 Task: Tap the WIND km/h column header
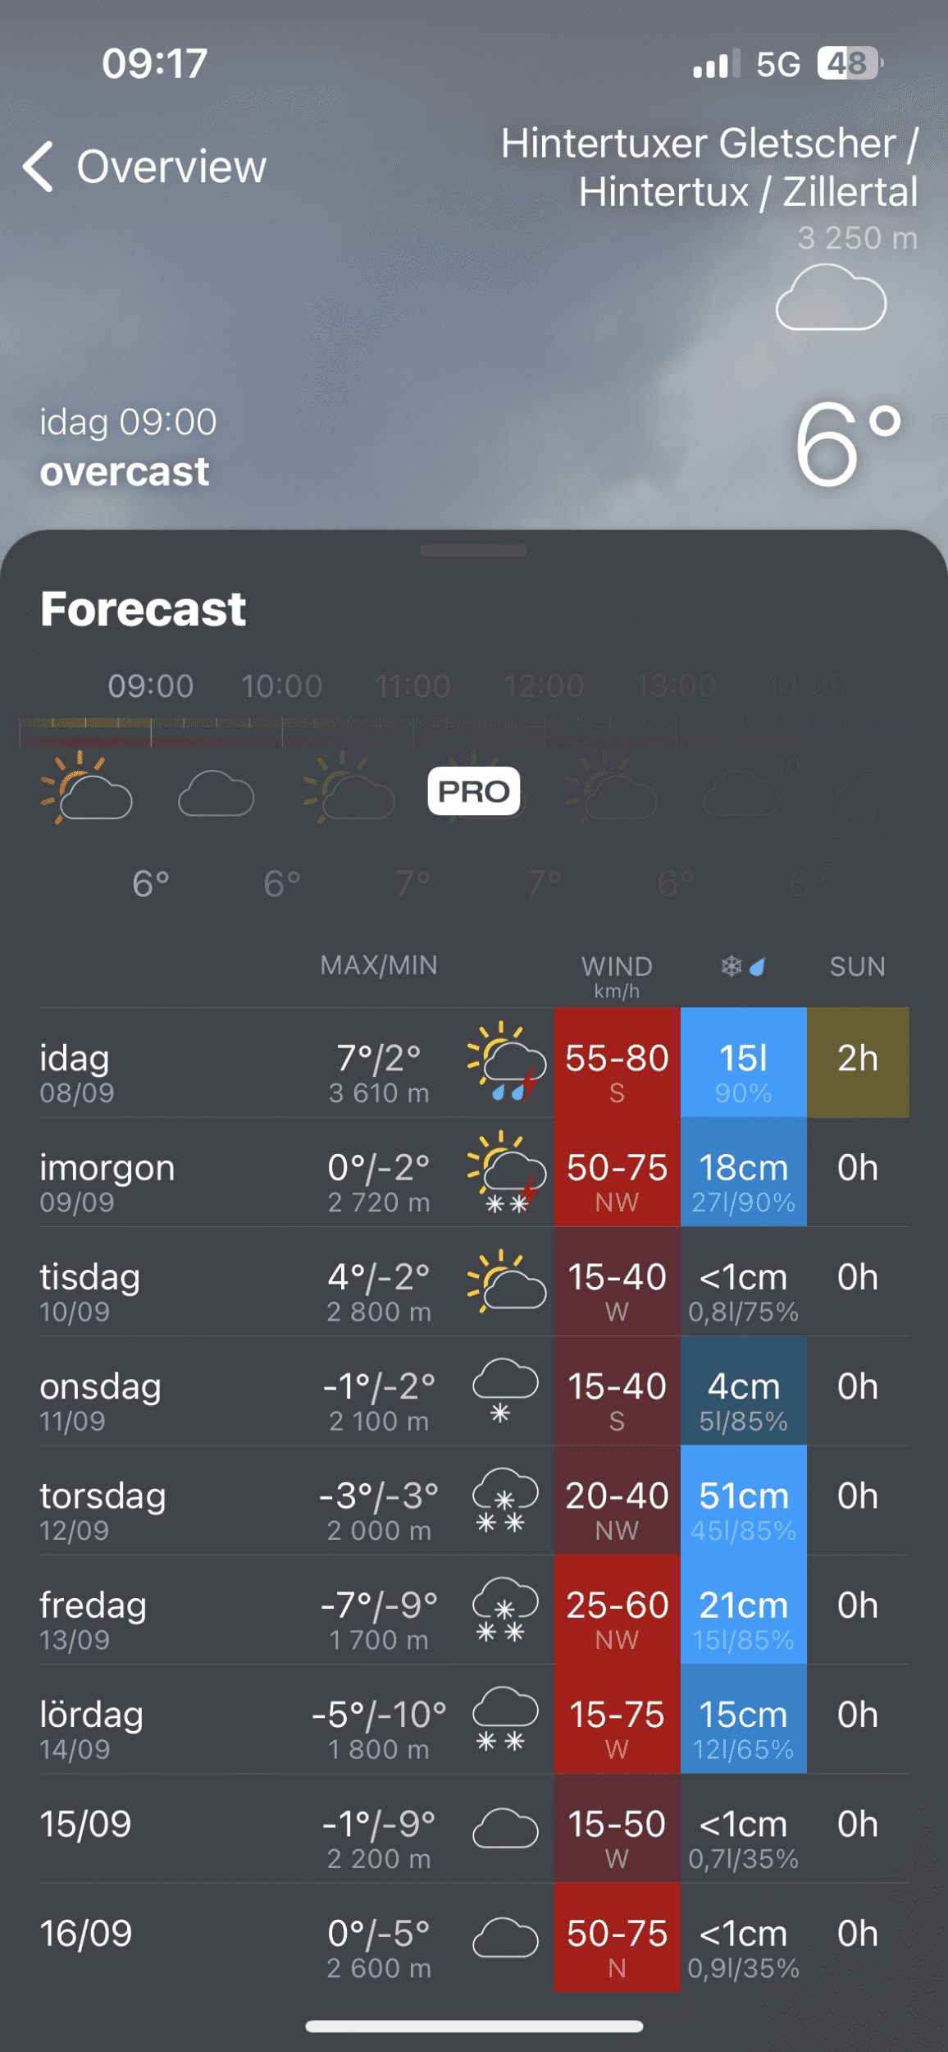pos(617,974)
